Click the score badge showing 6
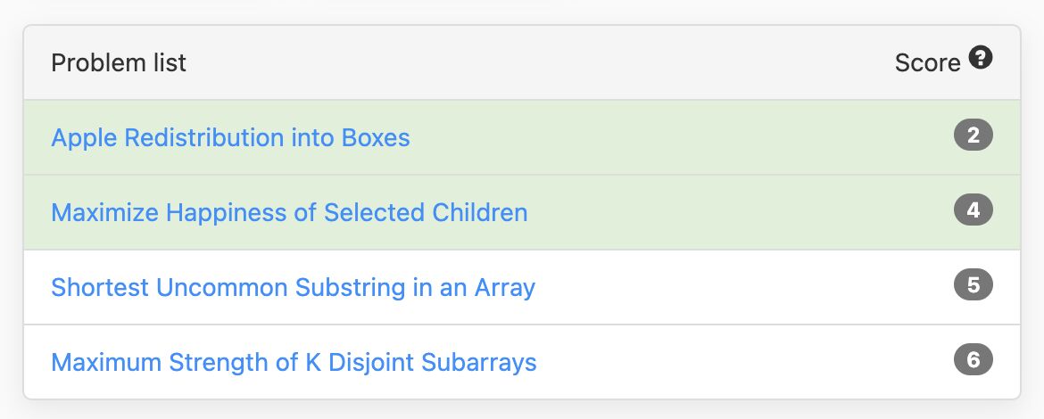The image size is (1044, 419). pyautogui.click(x=974, y=360)
